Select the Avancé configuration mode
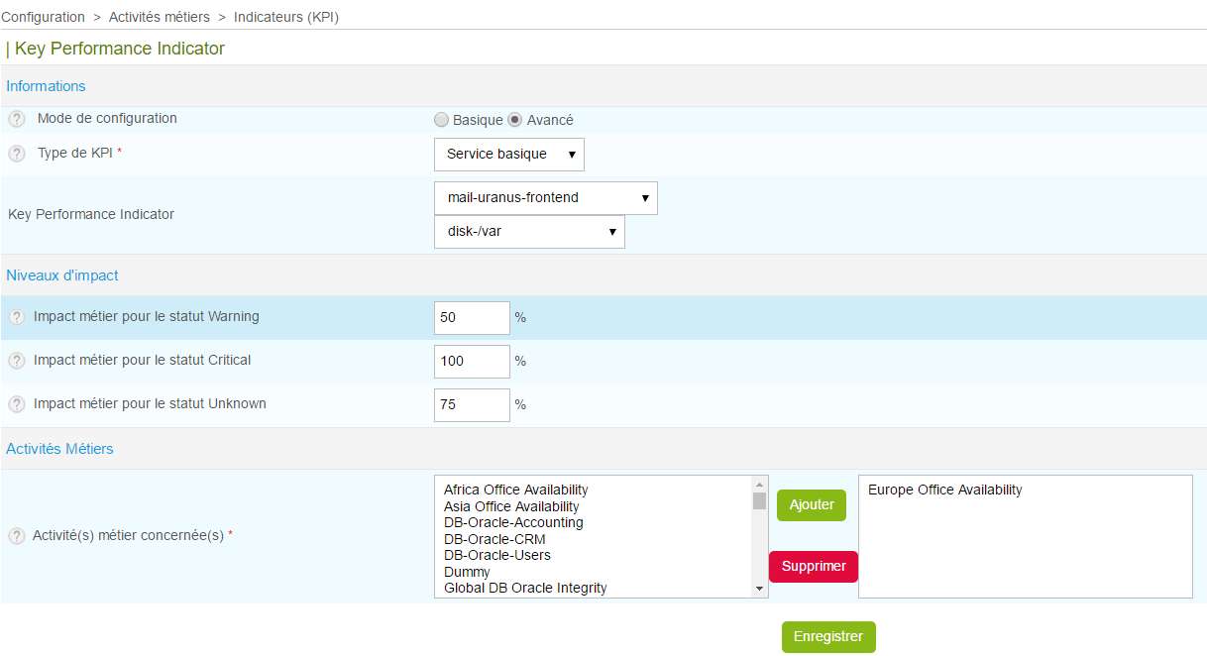This screenshot has height=656, width=1207. [515, 120]
